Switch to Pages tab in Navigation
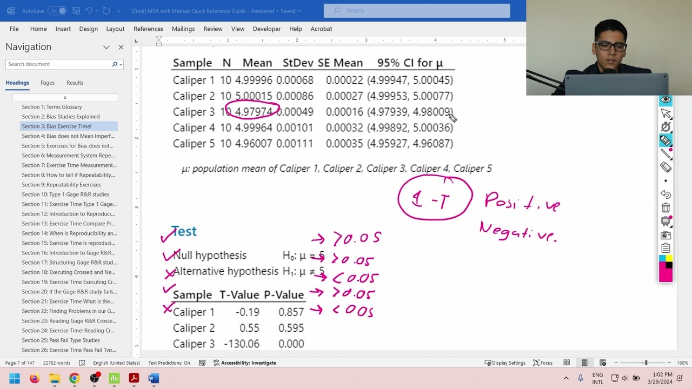Viewport: 692px width, 389px height. (48, 83)
